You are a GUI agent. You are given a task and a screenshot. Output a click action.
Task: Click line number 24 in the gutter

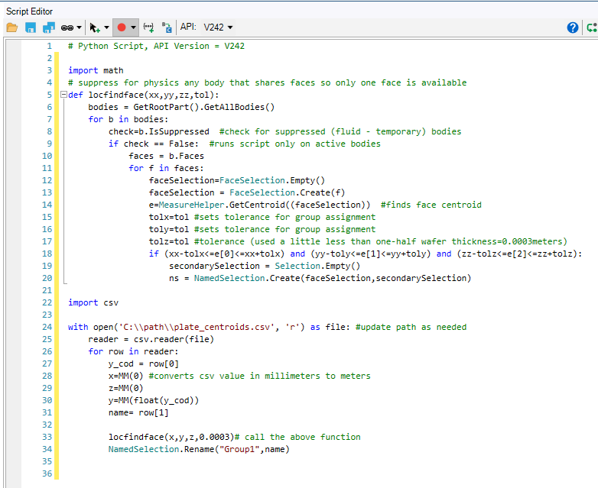click(x=47, y=327)
